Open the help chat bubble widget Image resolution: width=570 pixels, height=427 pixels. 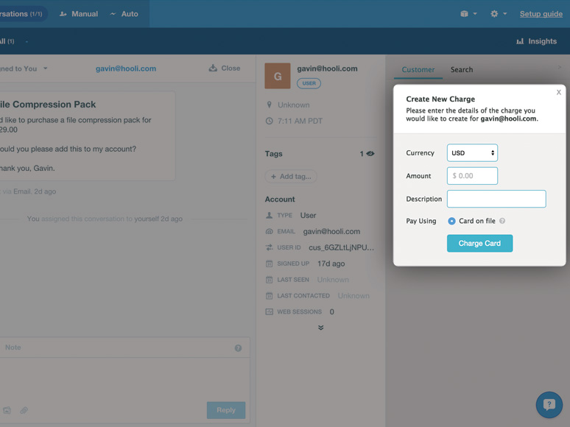click(x=549, y=405)
